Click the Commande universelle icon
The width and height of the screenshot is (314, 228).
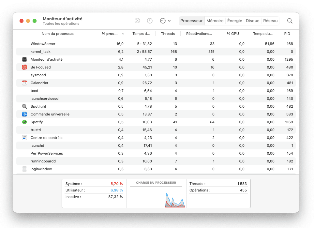click(24, 114)
